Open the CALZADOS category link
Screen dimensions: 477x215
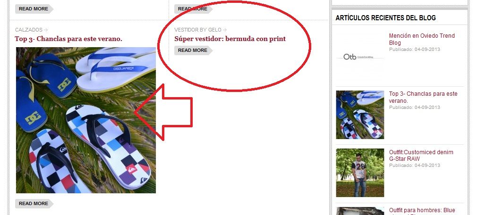coord(29,30)
